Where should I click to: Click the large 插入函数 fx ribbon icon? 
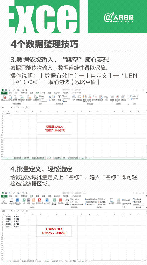(4, 201)
